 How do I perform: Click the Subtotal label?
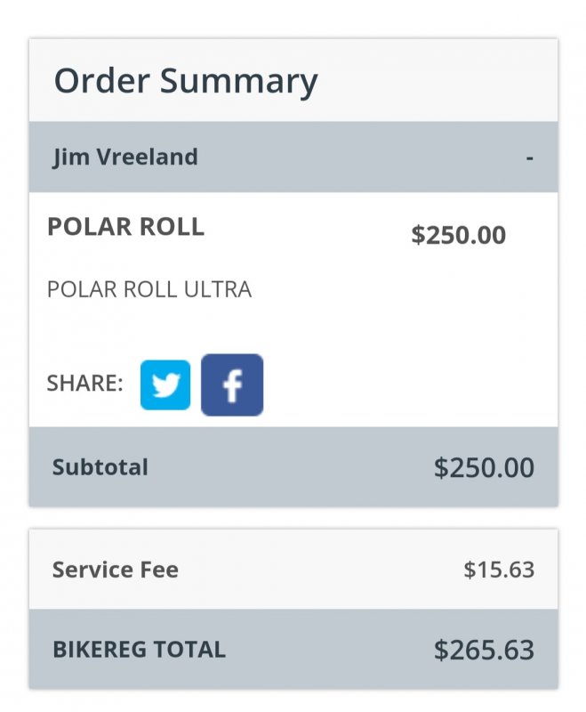coord(100,467)
